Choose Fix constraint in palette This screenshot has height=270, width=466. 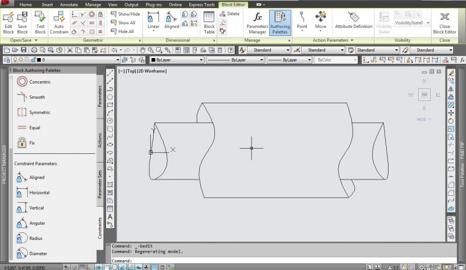click(x=26, y=143)
